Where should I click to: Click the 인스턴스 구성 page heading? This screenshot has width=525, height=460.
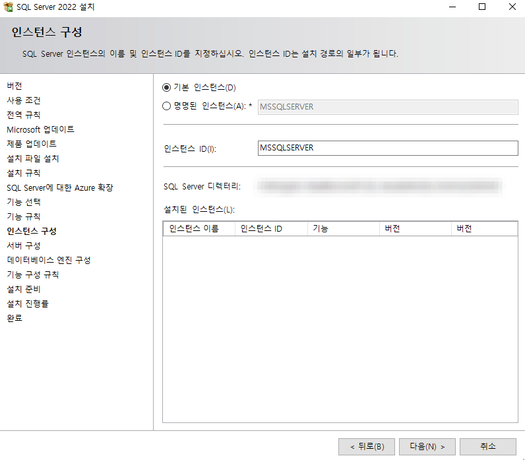pyautogui.click(x=47, y=32)
